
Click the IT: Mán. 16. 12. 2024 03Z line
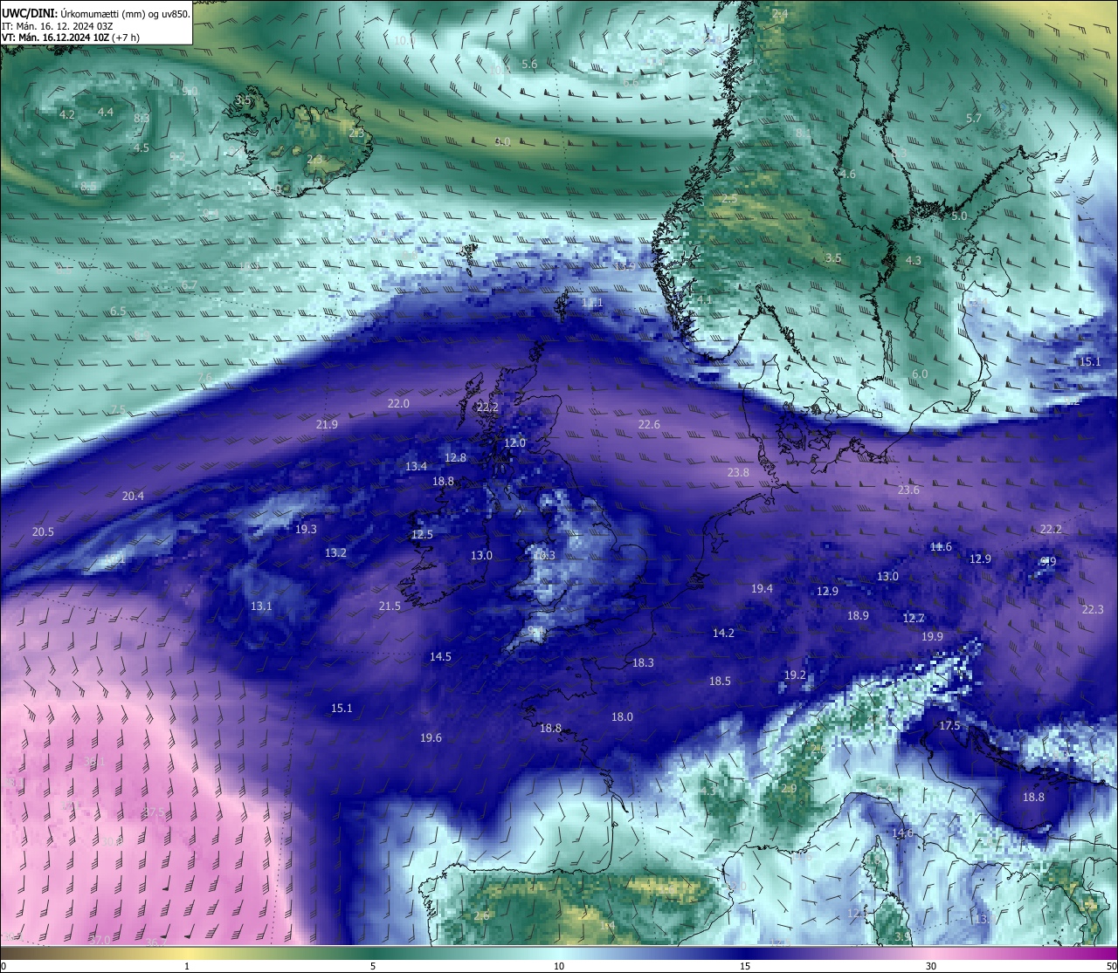57,26
